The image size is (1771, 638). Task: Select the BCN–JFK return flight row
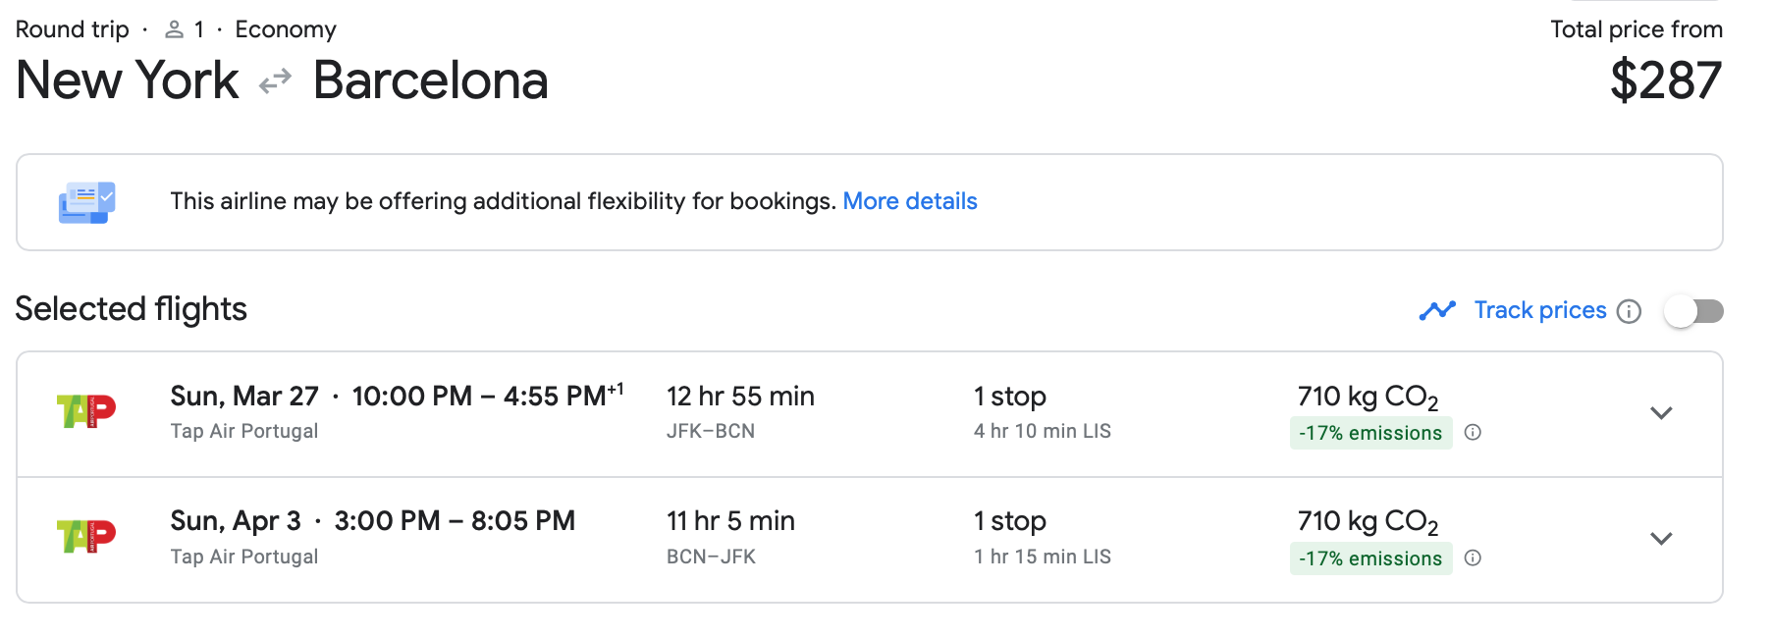pyautogui.click(x=870, y=540)
